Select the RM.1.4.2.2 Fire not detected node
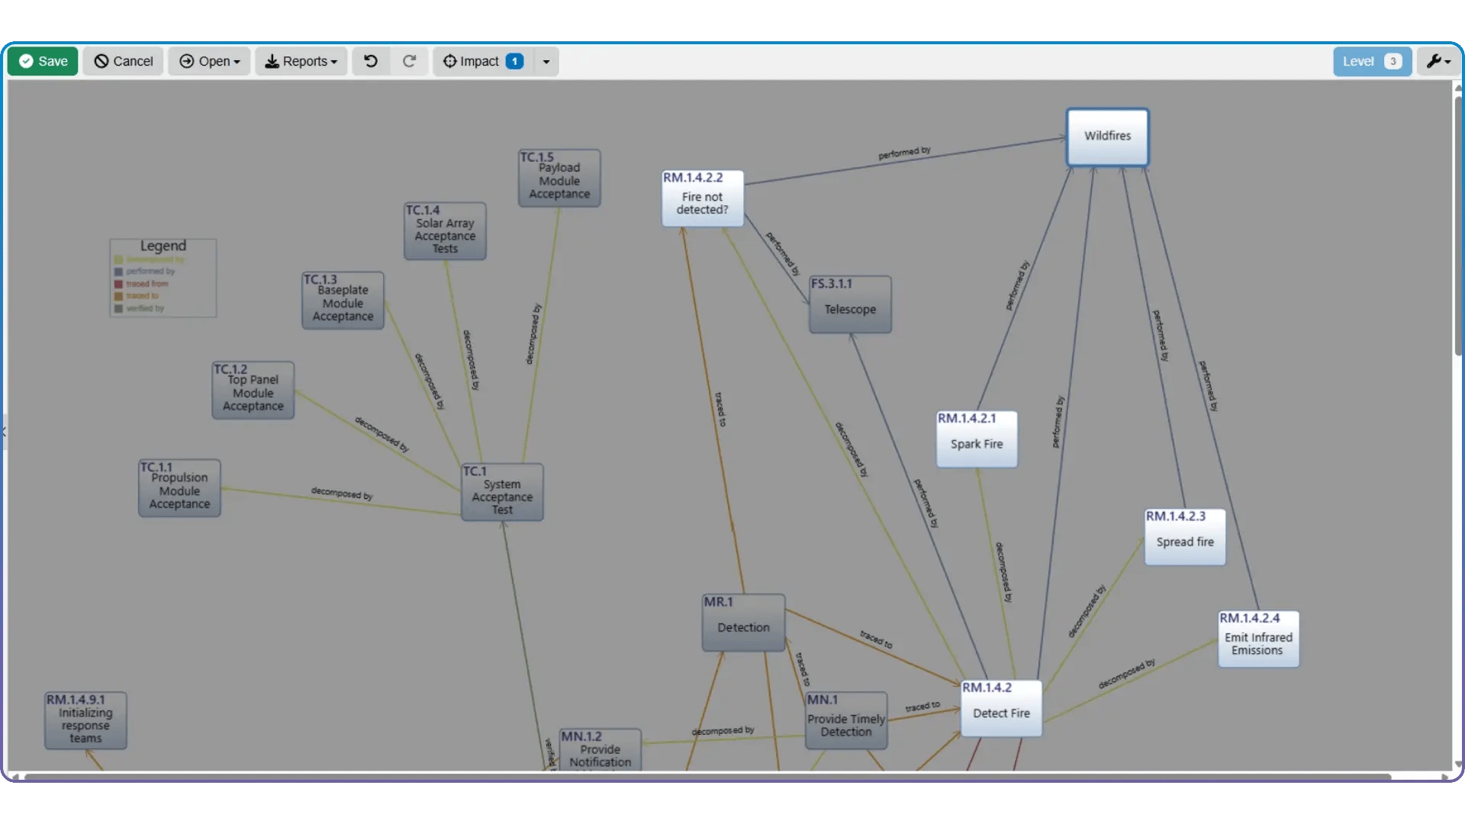Image resolution: width=1465 pixels, height=824 pixels. click(x=702, y=198)
